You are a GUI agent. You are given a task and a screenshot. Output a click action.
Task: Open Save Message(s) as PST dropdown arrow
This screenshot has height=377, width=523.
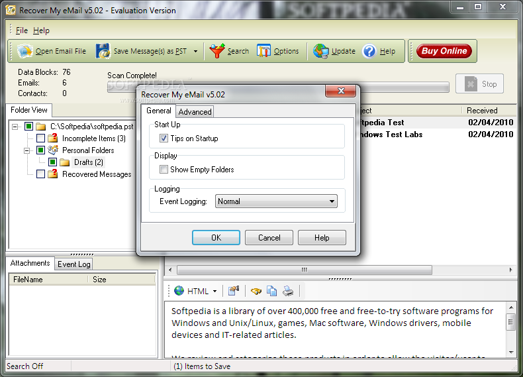coord(195,52)
